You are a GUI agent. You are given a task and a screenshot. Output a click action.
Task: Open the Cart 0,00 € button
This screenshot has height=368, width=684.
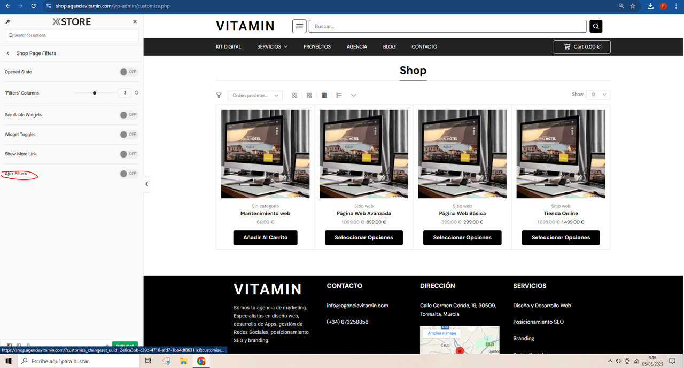(x=582, y=47)
